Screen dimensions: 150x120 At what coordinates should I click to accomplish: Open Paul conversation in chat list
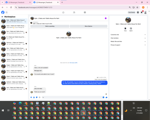pyautogui.click(x=14, y=32)
